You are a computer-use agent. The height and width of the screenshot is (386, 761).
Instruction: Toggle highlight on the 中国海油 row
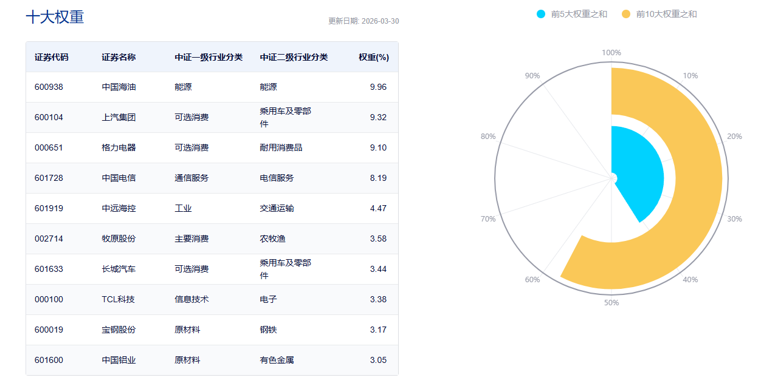tap(213, 87)
